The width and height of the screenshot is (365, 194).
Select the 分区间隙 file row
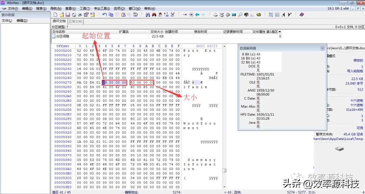pos(166,36)
